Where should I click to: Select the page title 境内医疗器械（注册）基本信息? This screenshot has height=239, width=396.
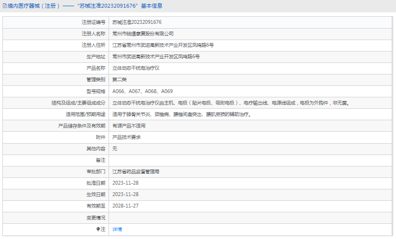(83, 6)
